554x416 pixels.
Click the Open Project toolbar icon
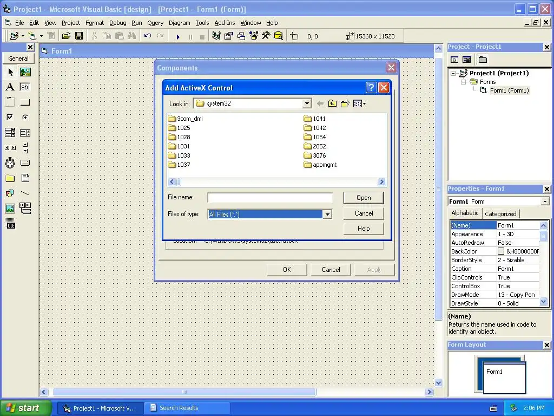(66, 36)
